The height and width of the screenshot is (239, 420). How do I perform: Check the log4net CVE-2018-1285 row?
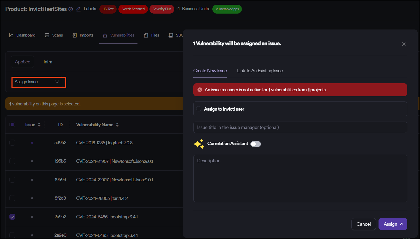pos(12,143)
